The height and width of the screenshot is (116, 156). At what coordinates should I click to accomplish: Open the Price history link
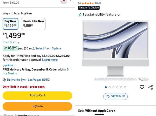point(11,42)
